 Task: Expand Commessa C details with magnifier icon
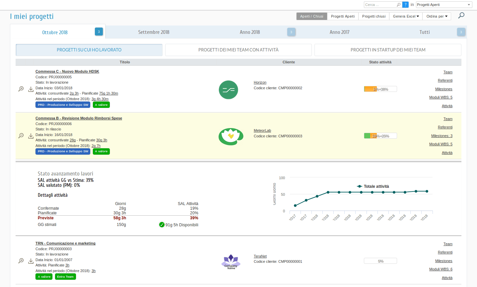tap(21, 89)
